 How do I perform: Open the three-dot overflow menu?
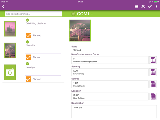[157, 7]
